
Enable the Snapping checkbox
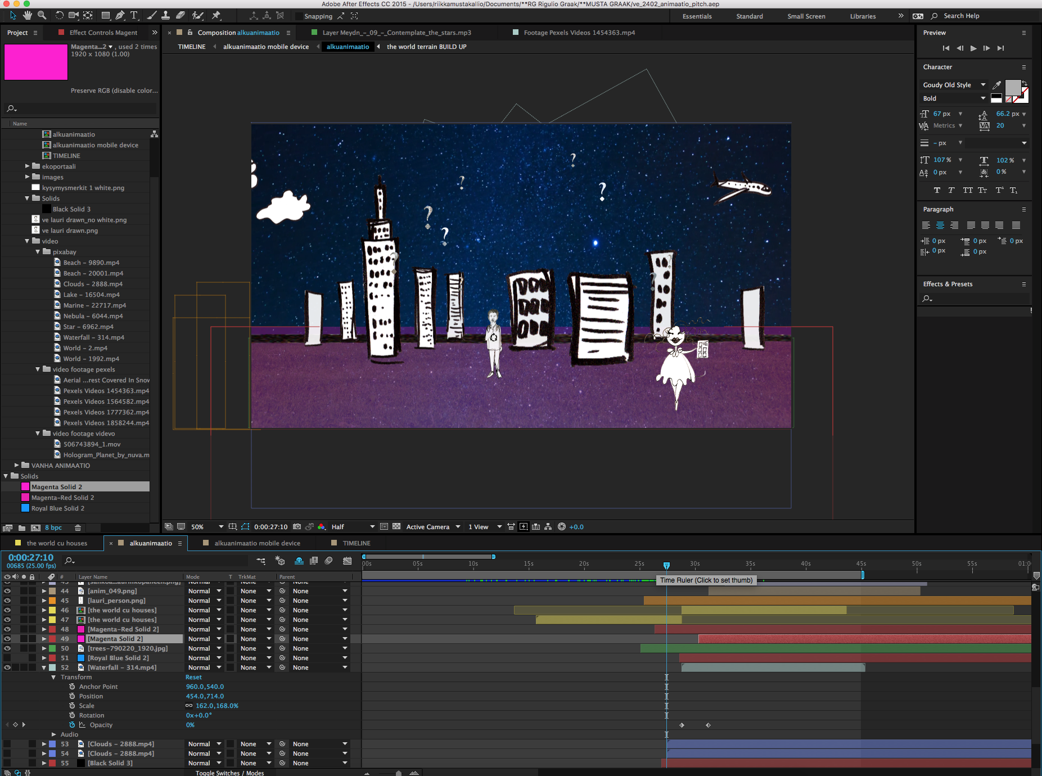tap(299, 16)
